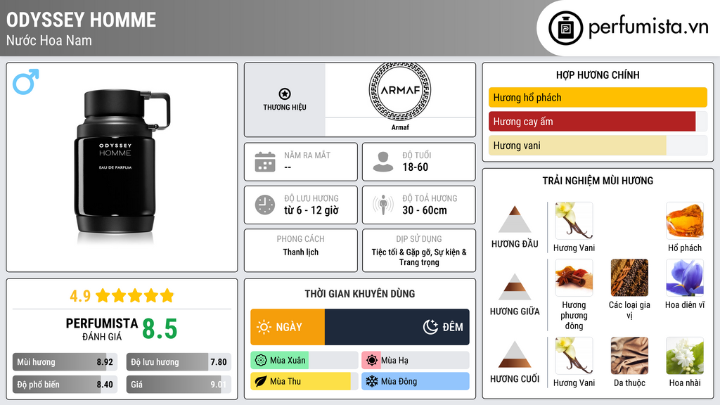
Task: Click the calendar icon for release year
Action: click(x=265, y=162)
